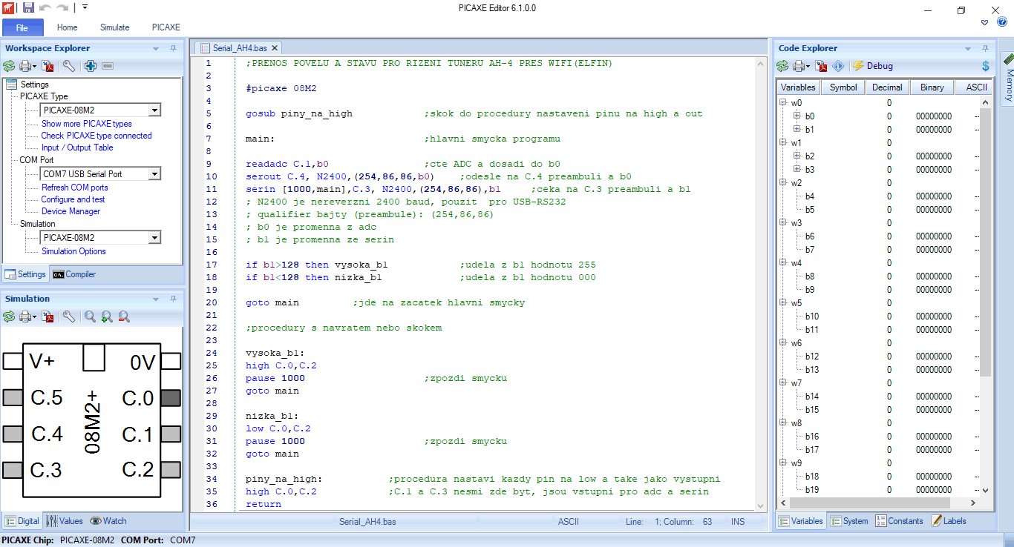The image size is (1014, 547).
Task: Export Simulation panel to PDF
Action: point(48,316)
